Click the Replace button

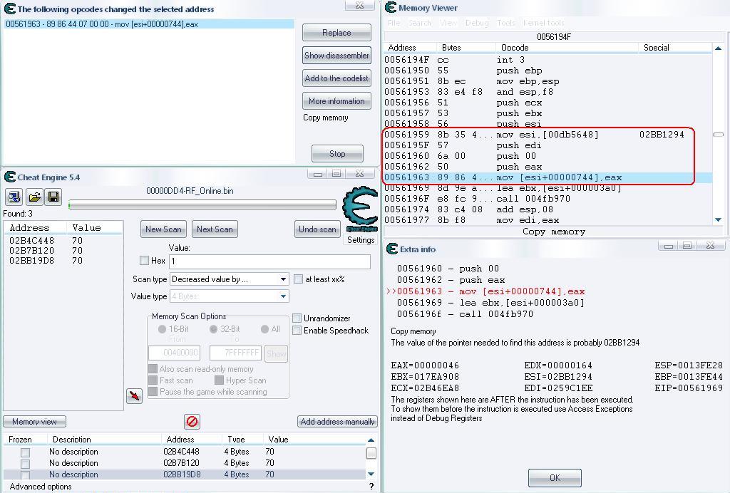pos(336,33)
